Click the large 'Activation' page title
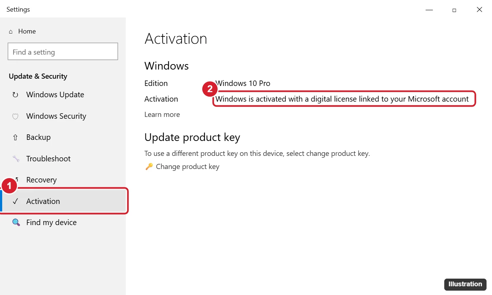 [x=176, y=39]
